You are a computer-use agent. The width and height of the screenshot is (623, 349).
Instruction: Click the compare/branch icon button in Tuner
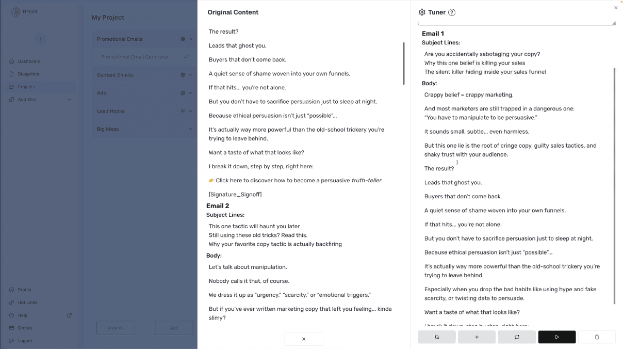point(437,337)
